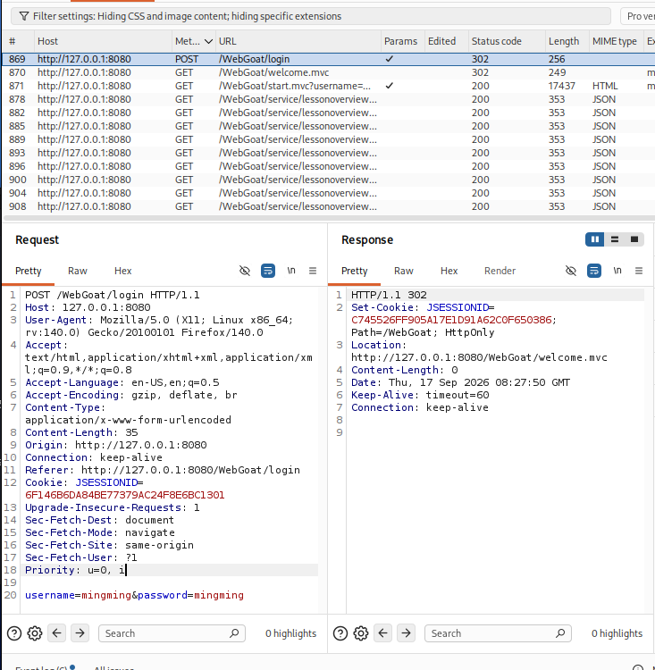655x670 pixels.
Task: Click response Location header line
Action: click(479, 351)
